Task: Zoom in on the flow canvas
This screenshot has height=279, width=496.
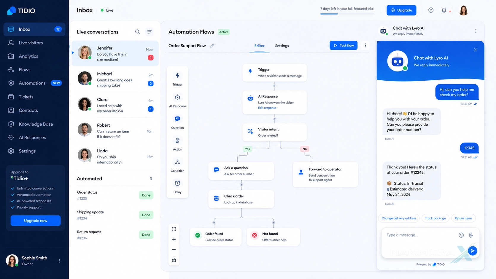Action: pyautogui.click(x=174, y=239)
